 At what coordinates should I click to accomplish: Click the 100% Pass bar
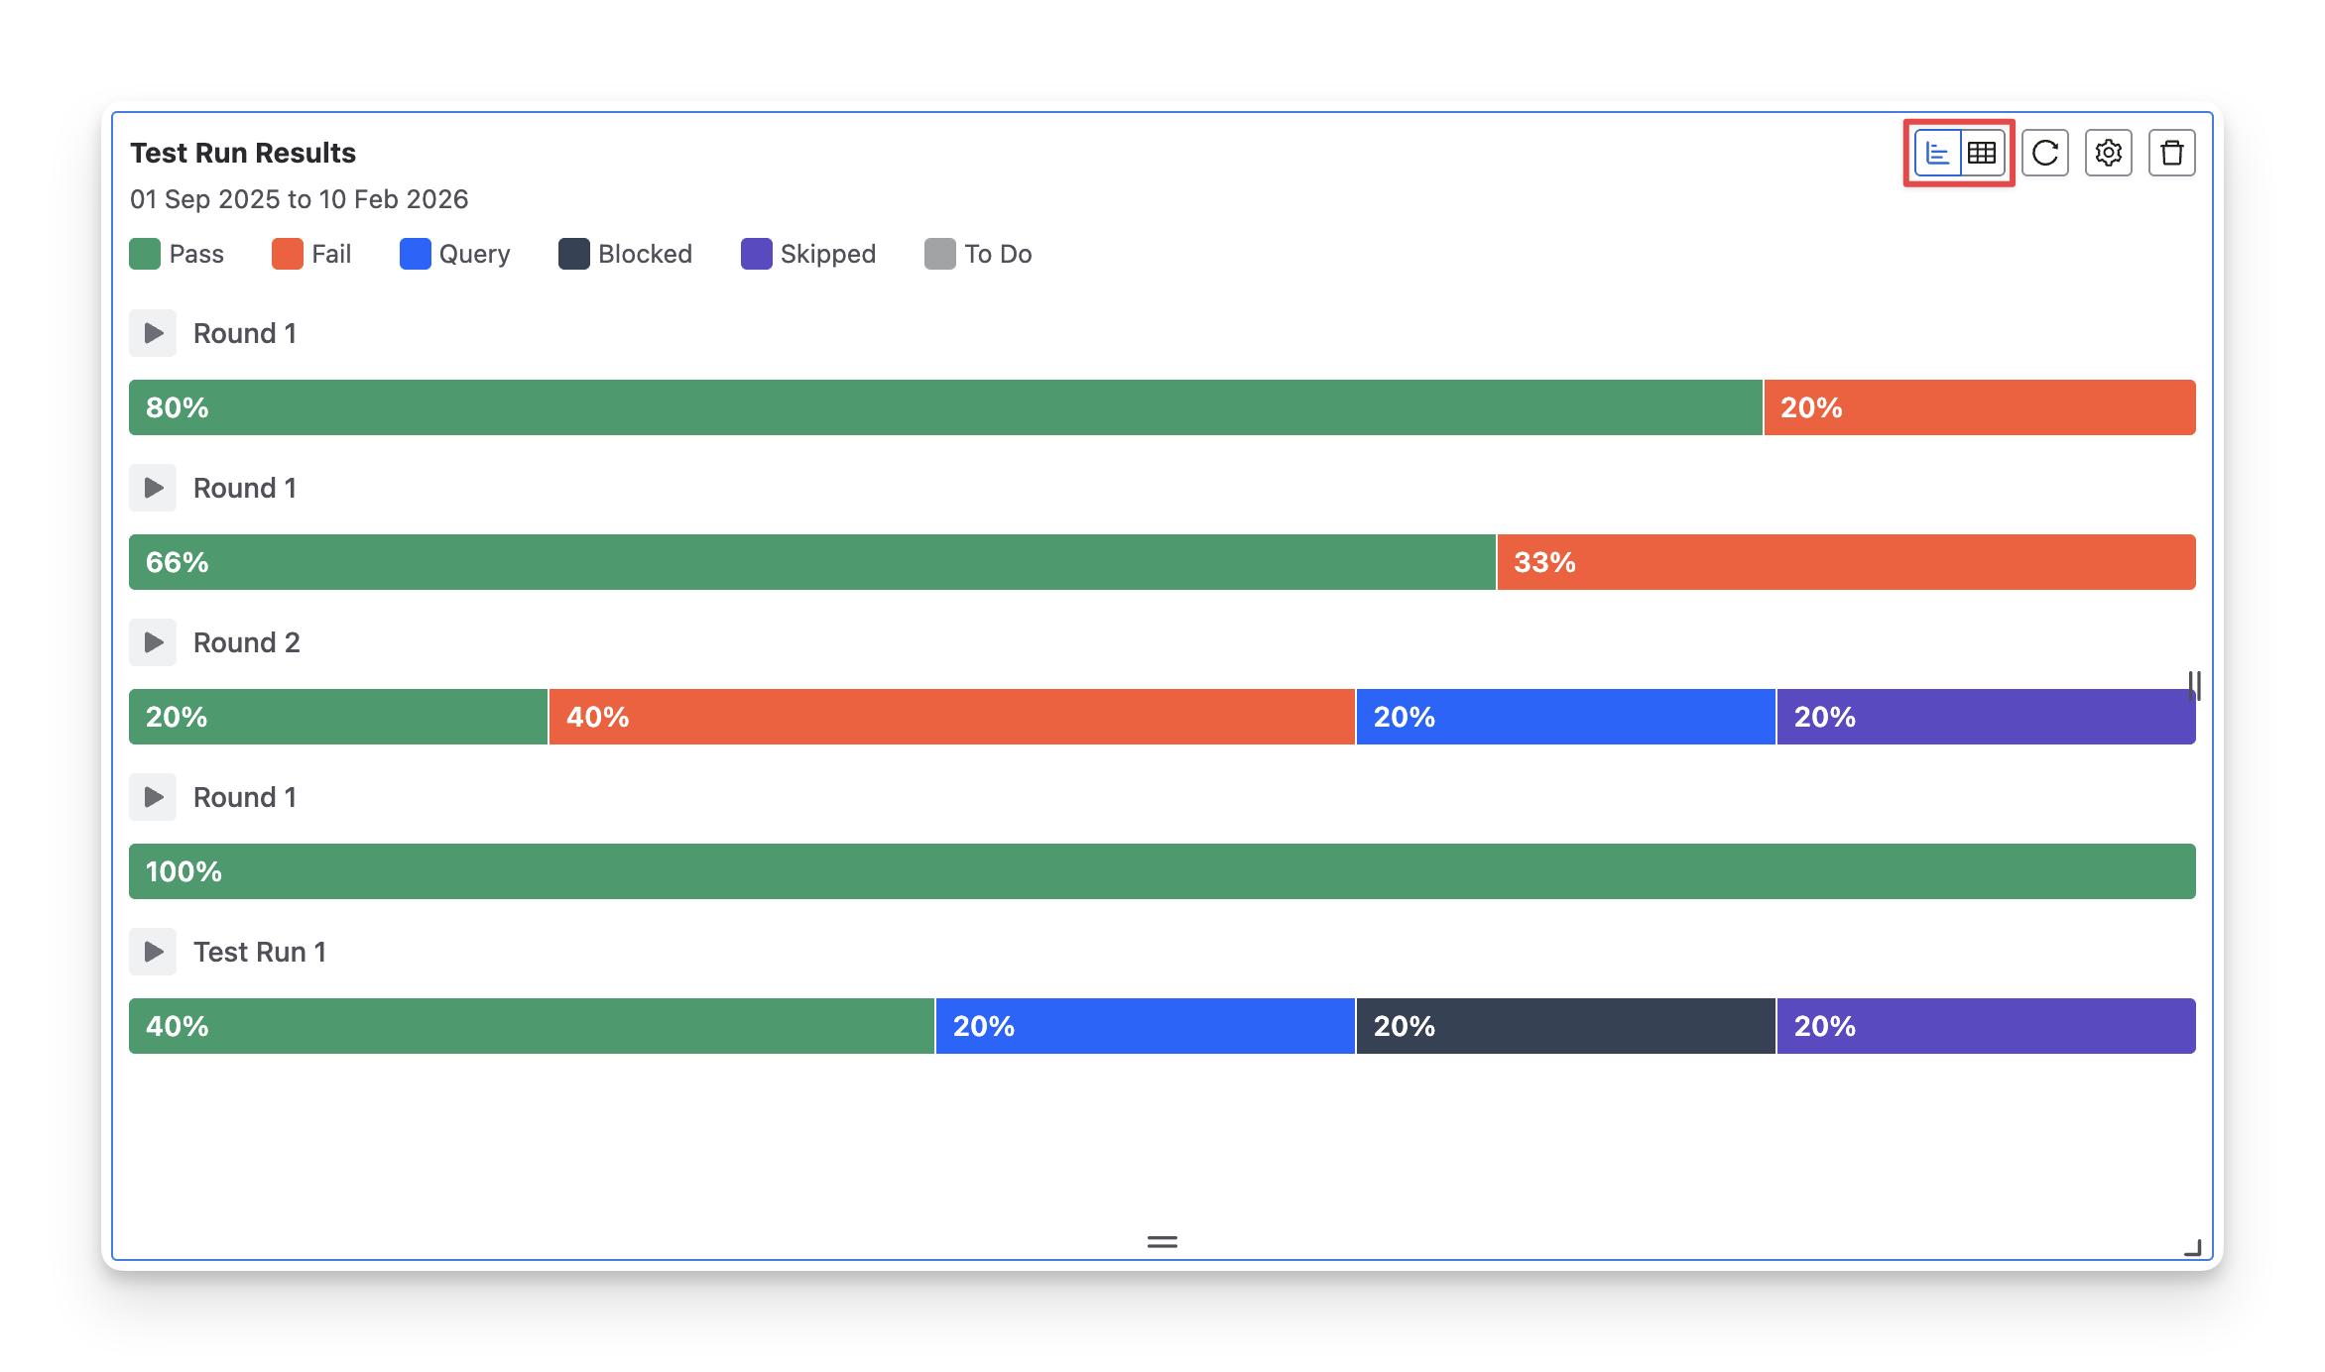[x=1162, y=871]
